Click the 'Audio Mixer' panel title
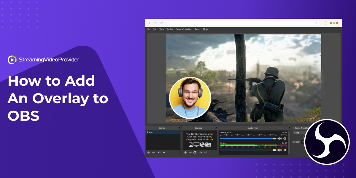The width and height of the screenshot is (356, 178). point(253,128)
